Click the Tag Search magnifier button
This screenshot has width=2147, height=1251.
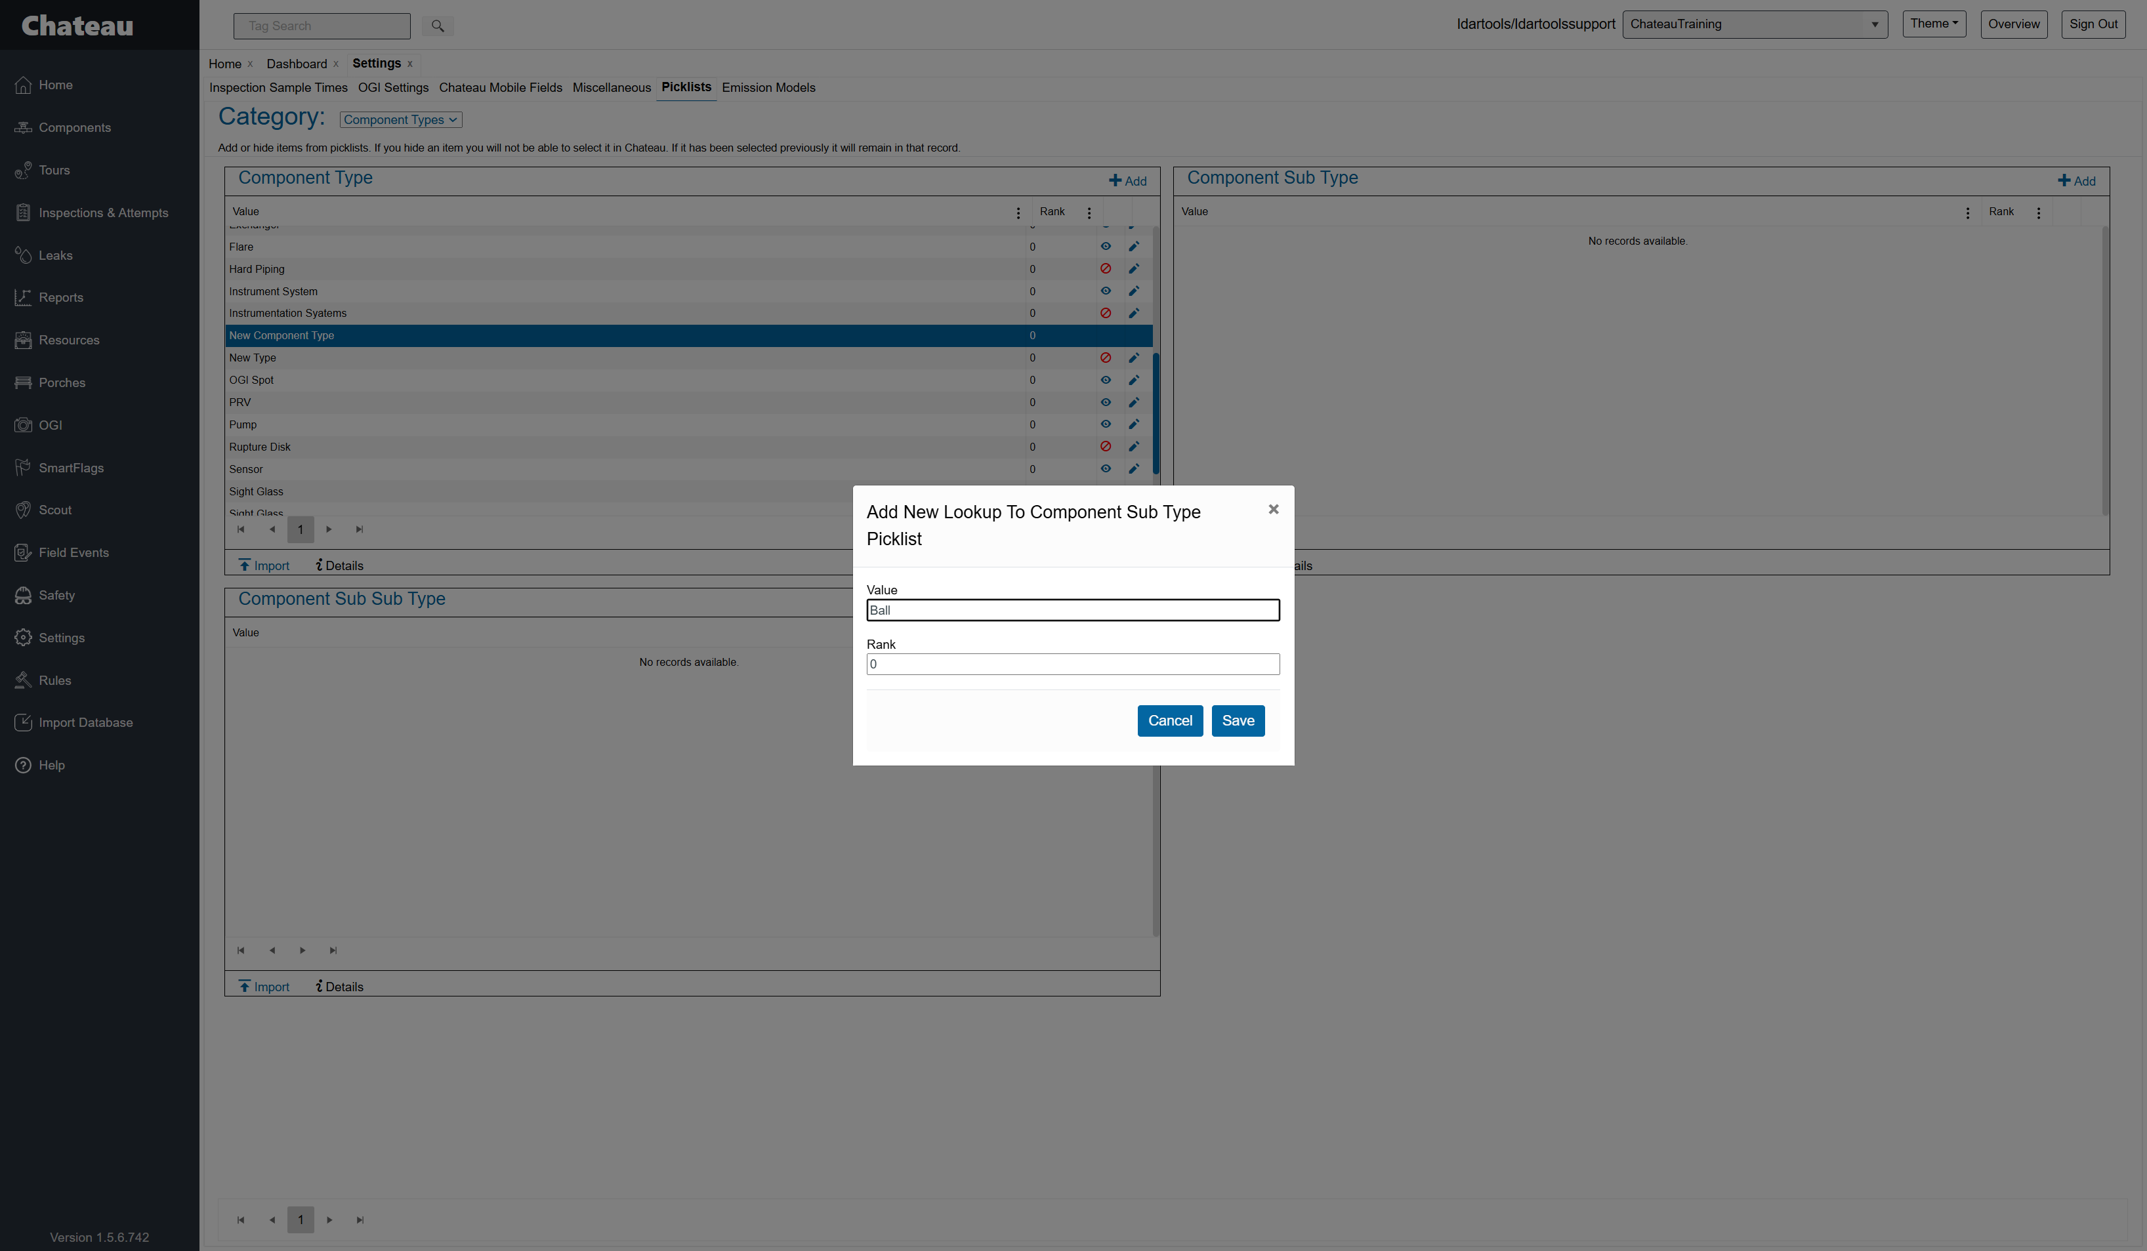coord(437,26)
